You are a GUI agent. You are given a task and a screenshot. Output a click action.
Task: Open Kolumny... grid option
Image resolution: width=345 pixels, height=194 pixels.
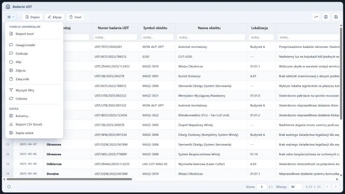tap(34, 116)
